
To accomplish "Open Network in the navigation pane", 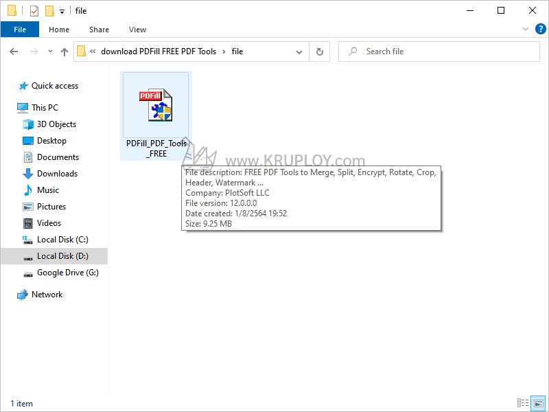I will [x=47, y=295].
